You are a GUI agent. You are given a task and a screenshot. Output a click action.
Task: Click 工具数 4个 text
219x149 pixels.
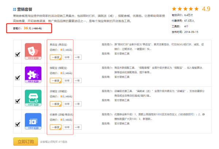pyautogui.click(x=180, y=26)
